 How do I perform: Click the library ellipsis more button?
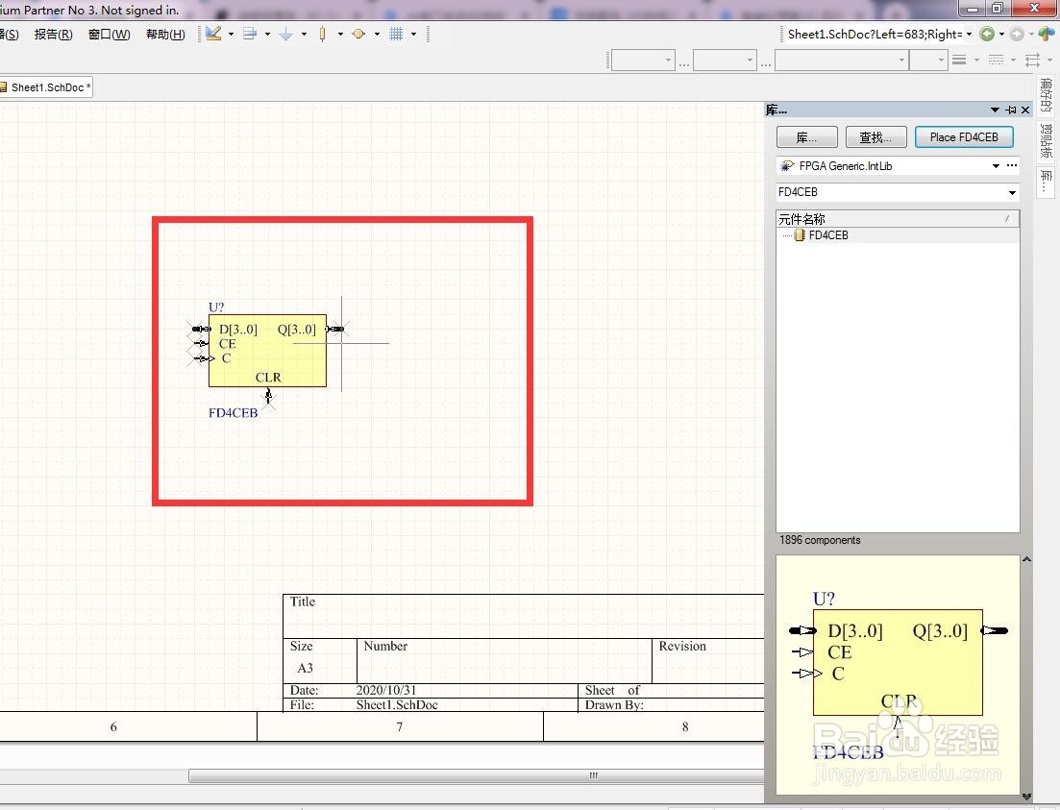(1012, 165)
